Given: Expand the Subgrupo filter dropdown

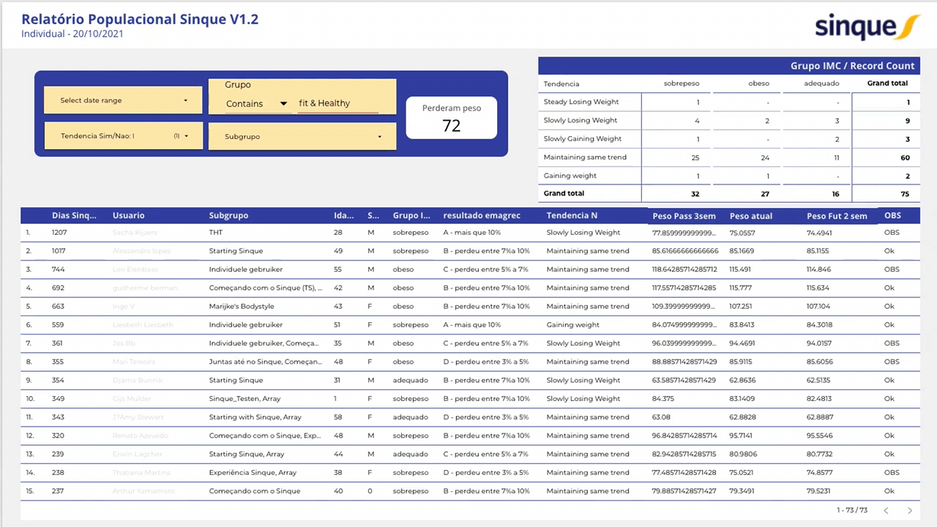Looking at the screenshot, I should (x=302, y=136).
